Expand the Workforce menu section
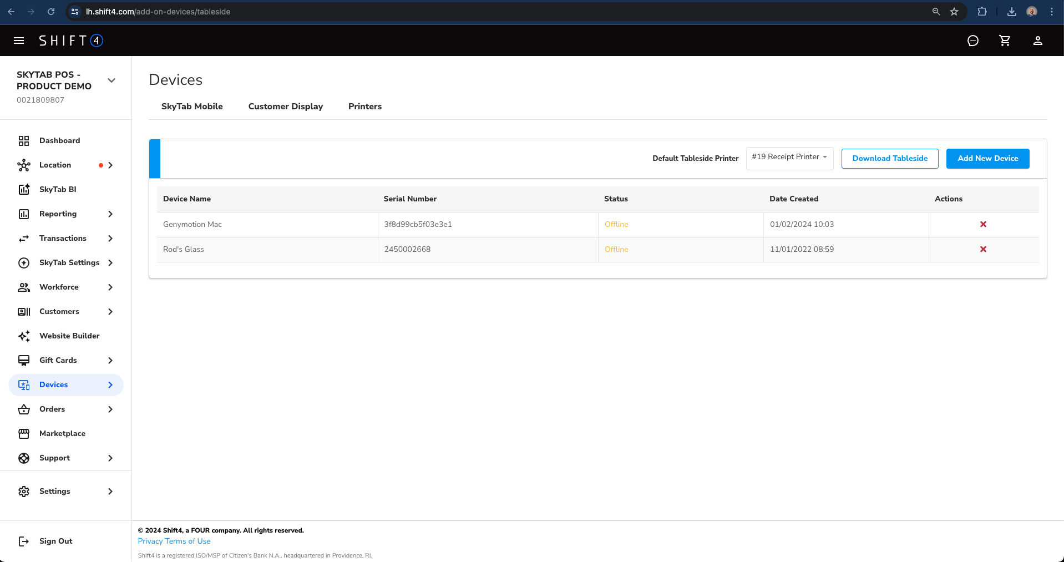 pos(110,287)
